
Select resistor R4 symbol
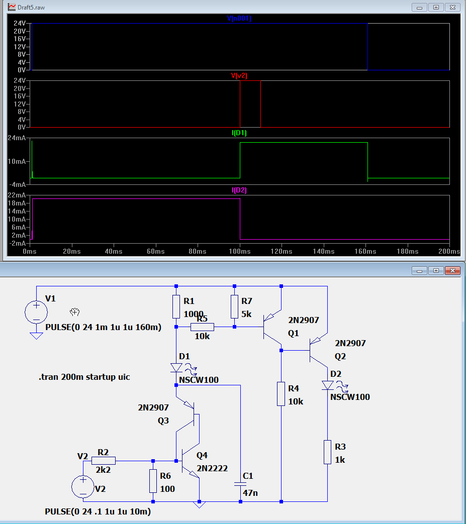tap(281, 394)
